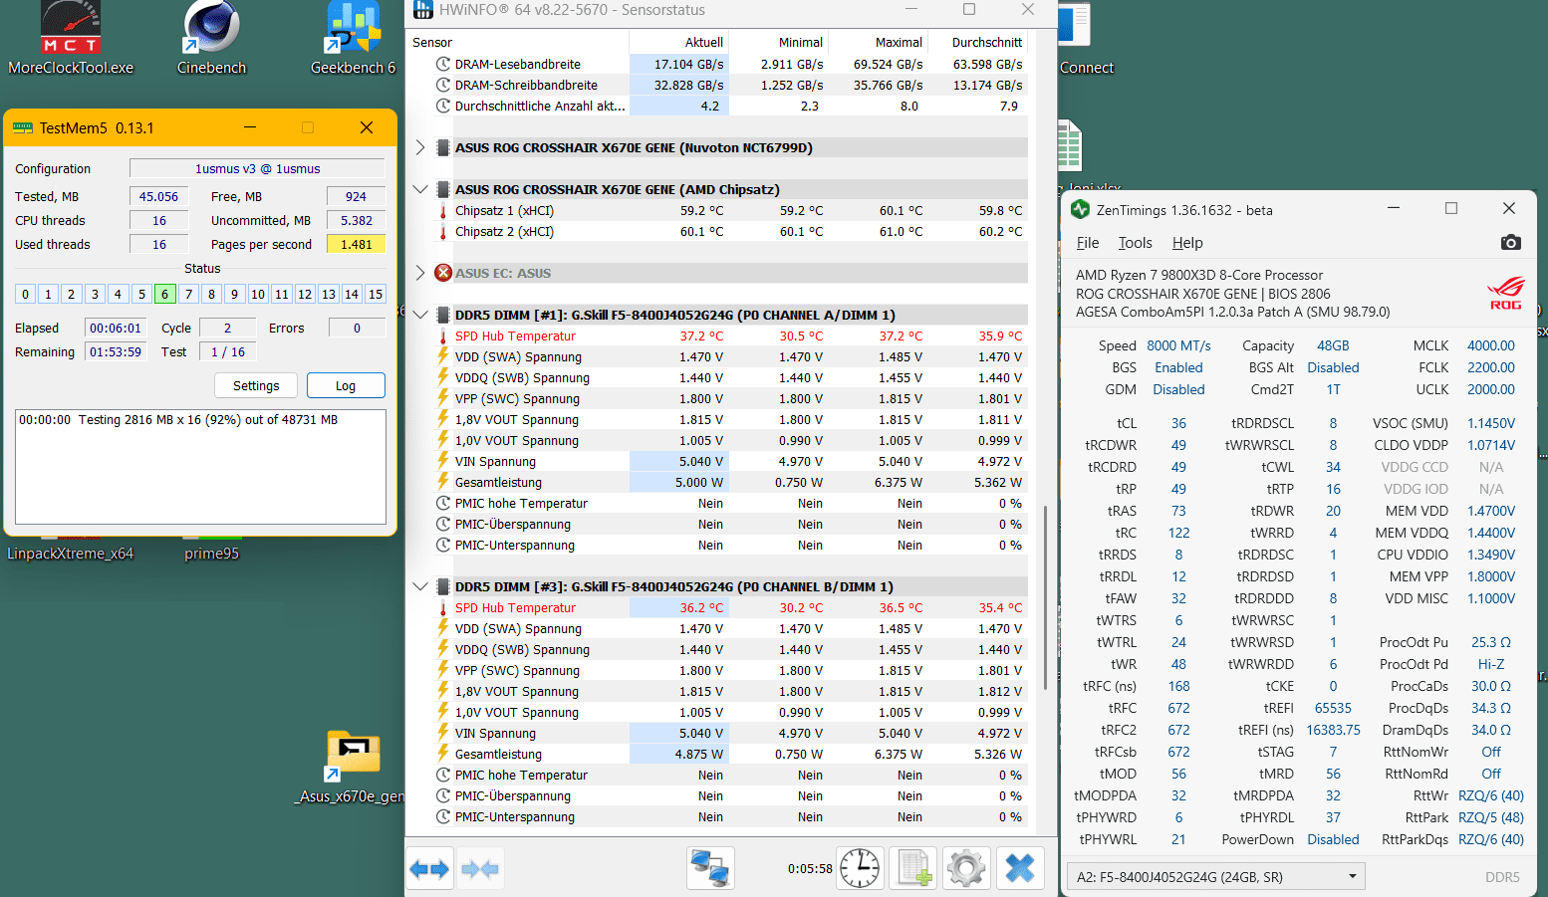Collapse DDR5 DIMM [#3] sensor group
Viewport: 1548px width, 897px height.
tap(420, 586)
